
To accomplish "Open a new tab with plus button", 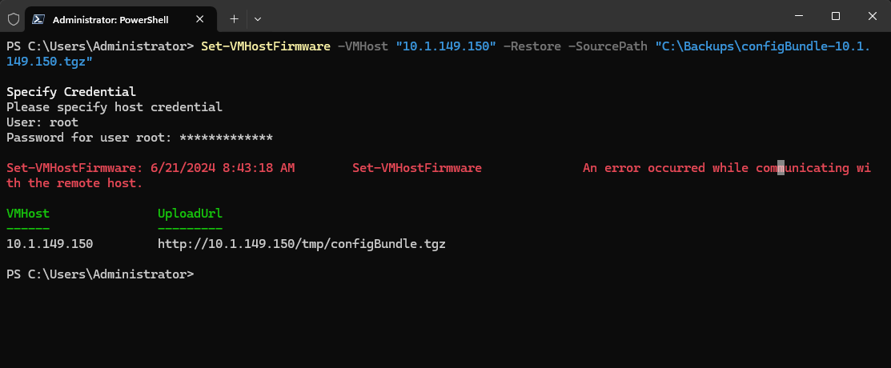I will [x=235, y=18].
